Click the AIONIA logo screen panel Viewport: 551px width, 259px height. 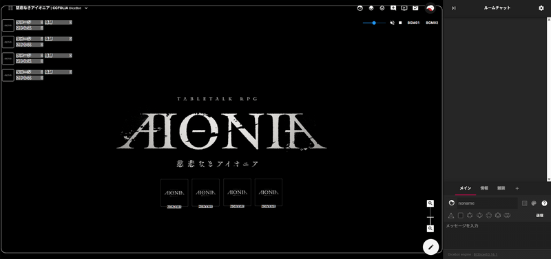pyautogui.click(x=221, y=132)
